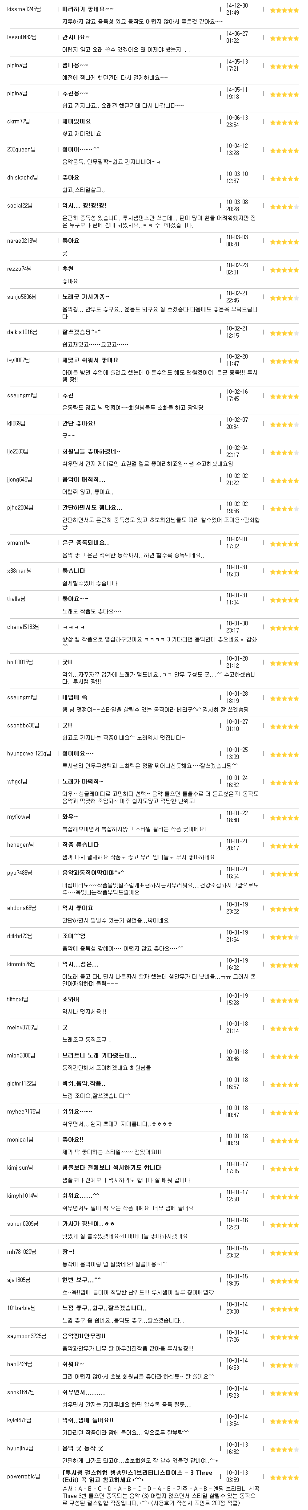The height and width of the screenshot is (1510, 308).
Task: Click the stars on hyunjiny's review row
Action: (x=284, y=1449)
